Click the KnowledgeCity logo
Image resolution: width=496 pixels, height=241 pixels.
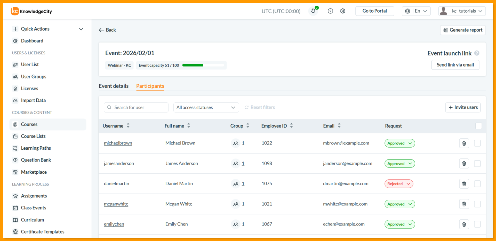pos(31,11)
